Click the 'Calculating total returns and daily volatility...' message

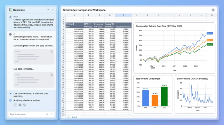[34, 46]
